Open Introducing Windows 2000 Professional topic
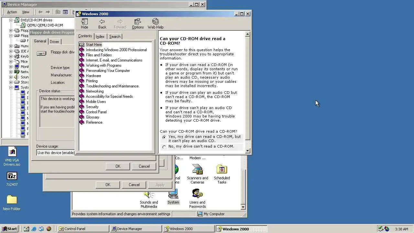This screenshot has width=414, height=233. (116, 50)
